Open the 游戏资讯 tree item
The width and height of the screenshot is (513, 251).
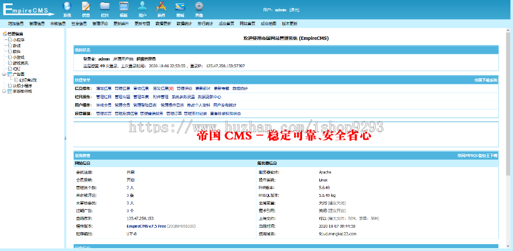pos(21,63)
